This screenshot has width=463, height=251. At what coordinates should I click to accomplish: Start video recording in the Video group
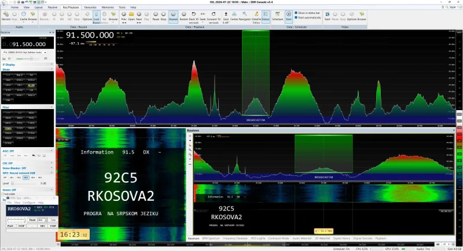tap(327, 16)
